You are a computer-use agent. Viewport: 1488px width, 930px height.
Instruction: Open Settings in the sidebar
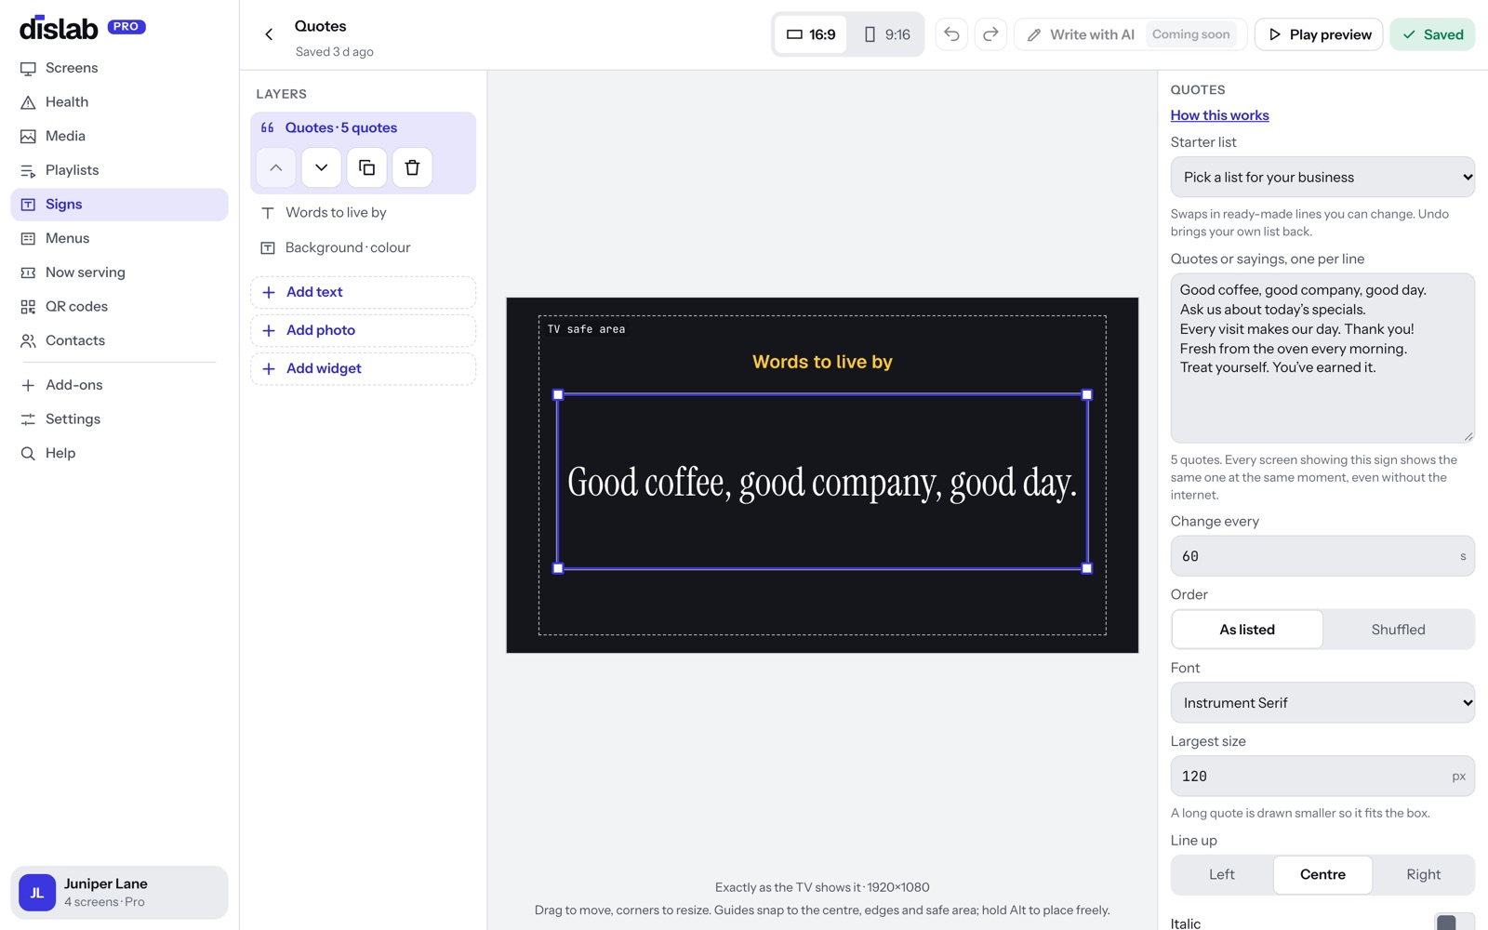click(119, 419)
